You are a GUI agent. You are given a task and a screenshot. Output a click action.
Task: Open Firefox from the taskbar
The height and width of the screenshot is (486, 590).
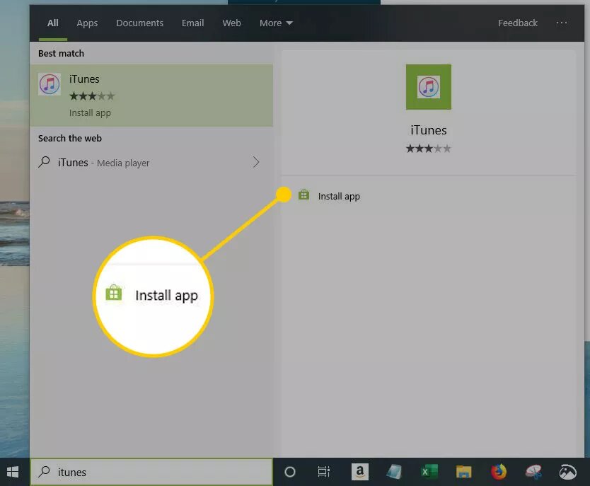(498, 471)
